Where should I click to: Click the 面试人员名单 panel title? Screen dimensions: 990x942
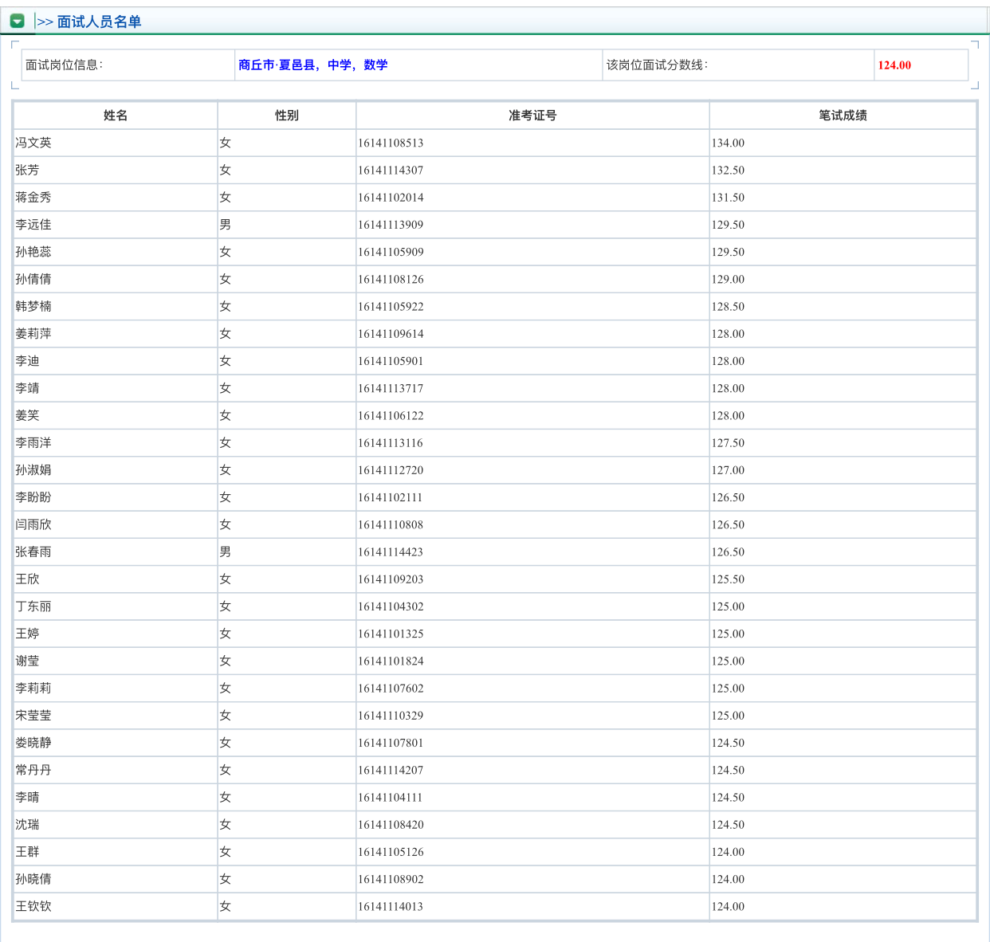[99, 22]
